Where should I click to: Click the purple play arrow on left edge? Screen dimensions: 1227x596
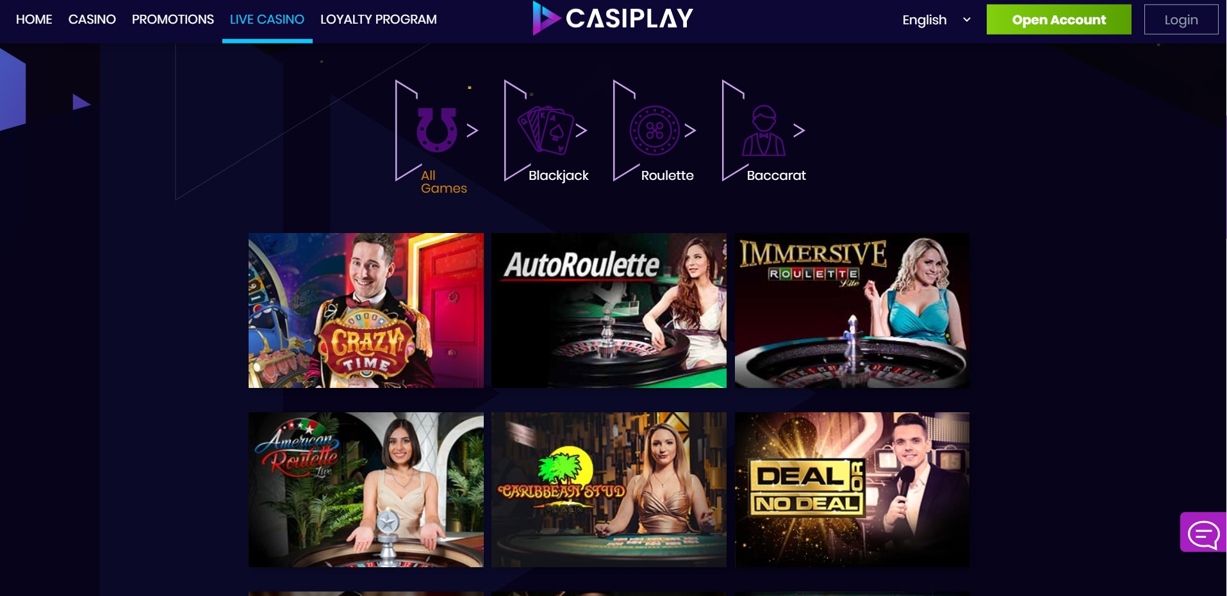click(x=81, y=102)
